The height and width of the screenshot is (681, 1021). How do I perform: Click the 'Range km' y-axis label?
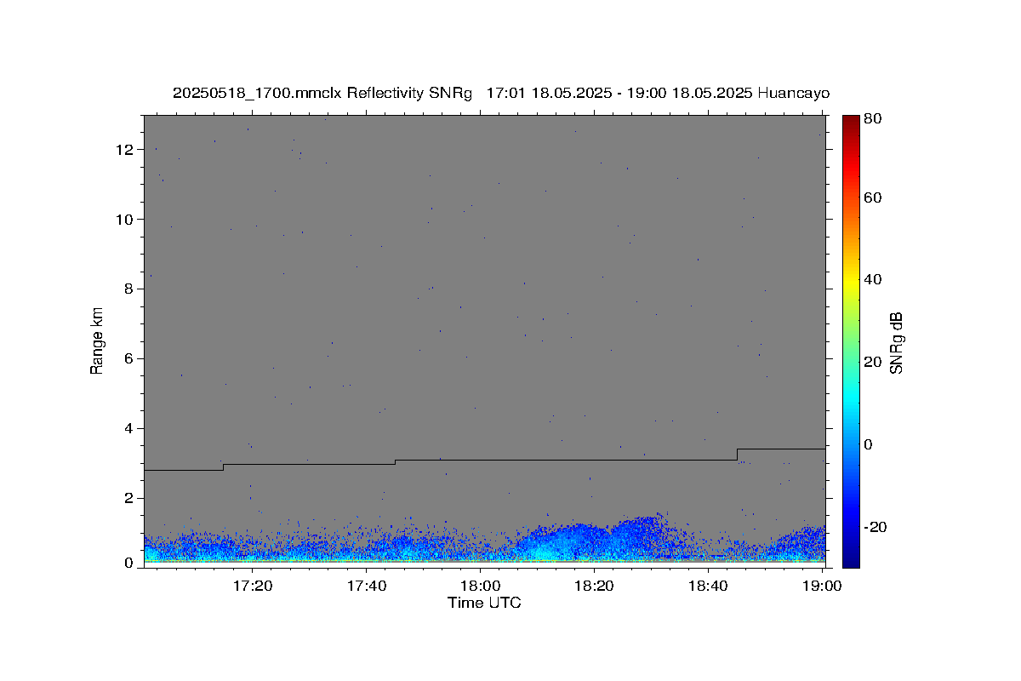pos(97,340)
